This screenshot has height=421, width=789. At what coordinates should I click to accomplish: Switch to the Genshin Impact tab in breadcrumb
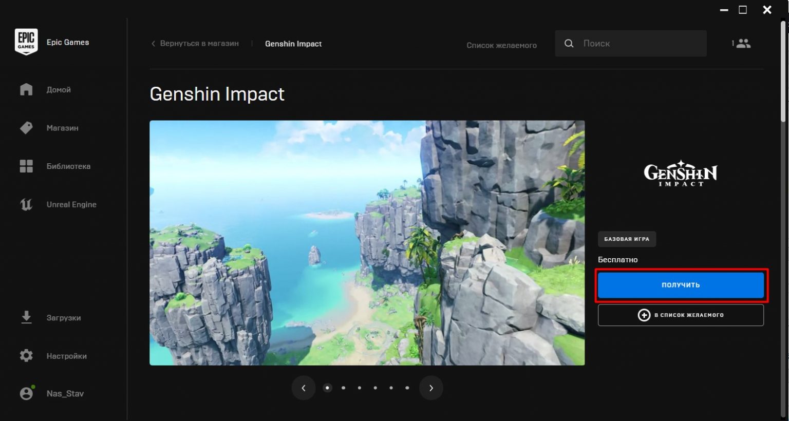pos(293,43)
